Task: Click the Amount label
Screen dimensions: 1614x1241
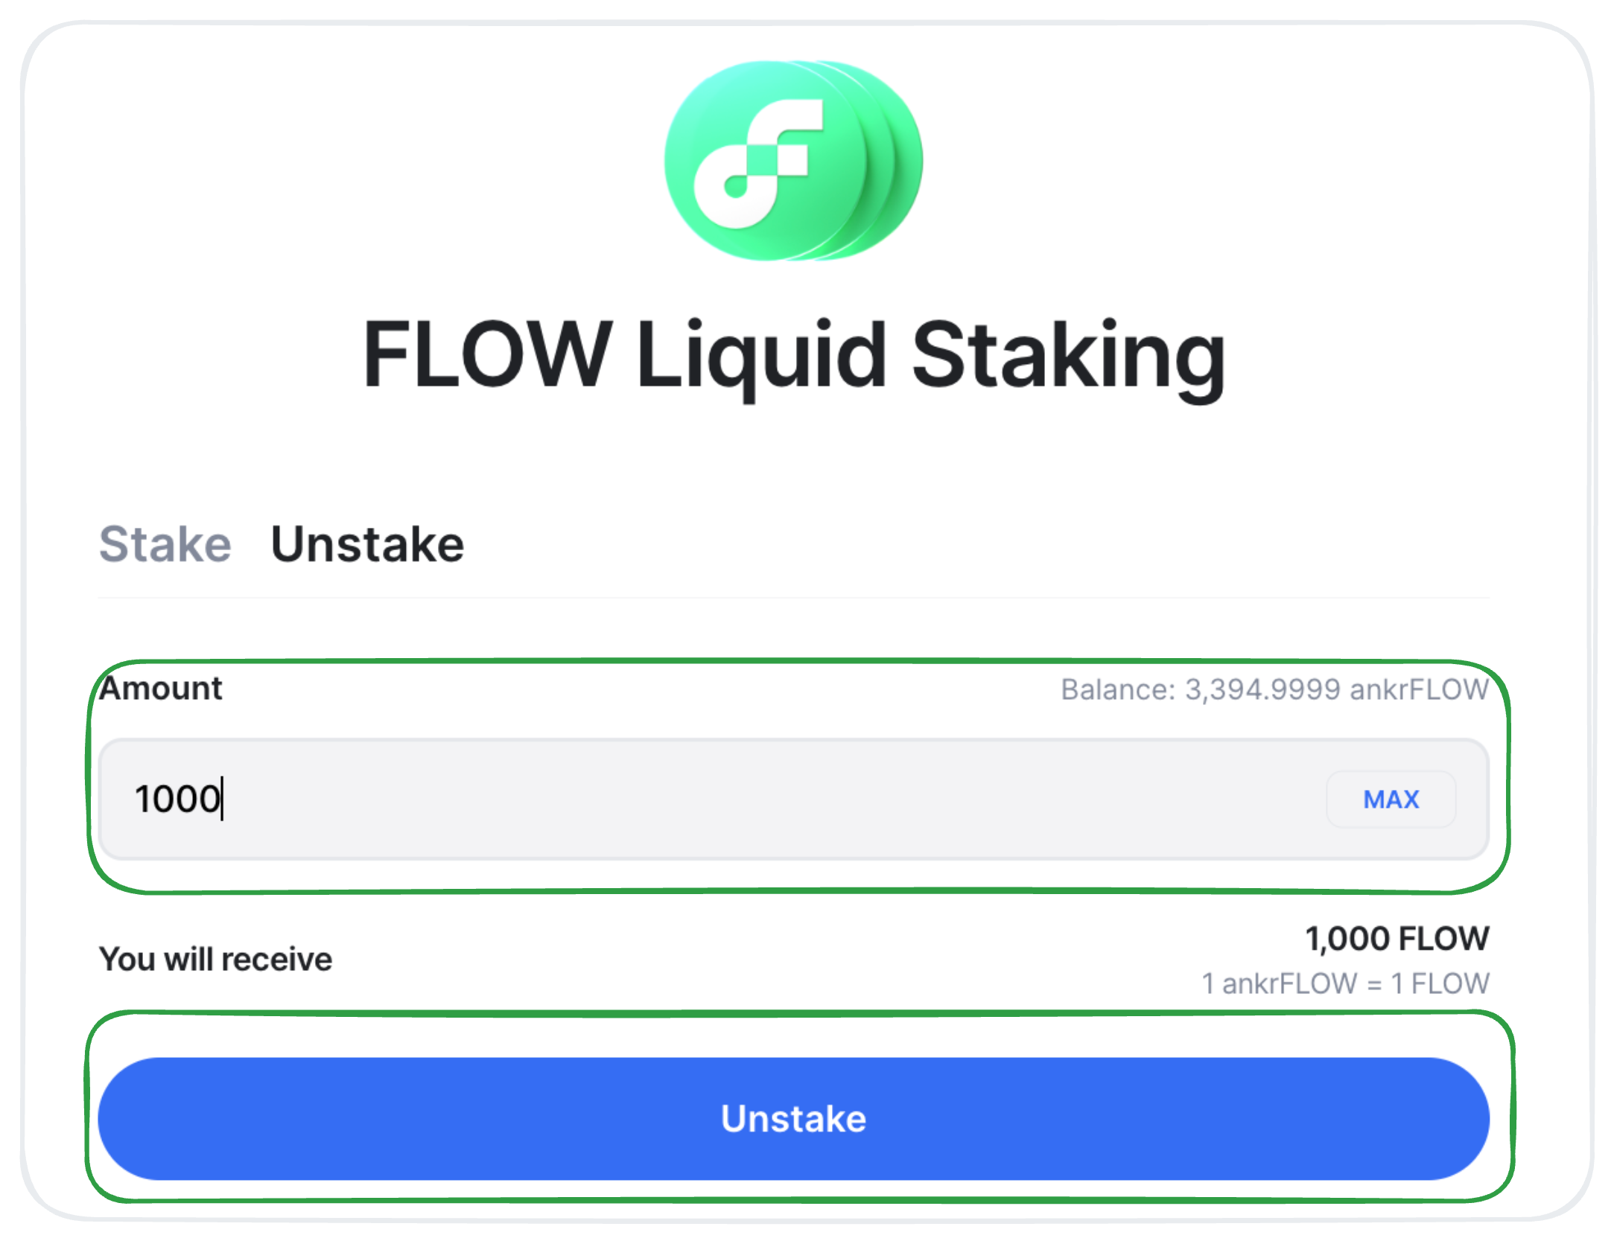Action: pyautogui.click(x=161, y=689)
